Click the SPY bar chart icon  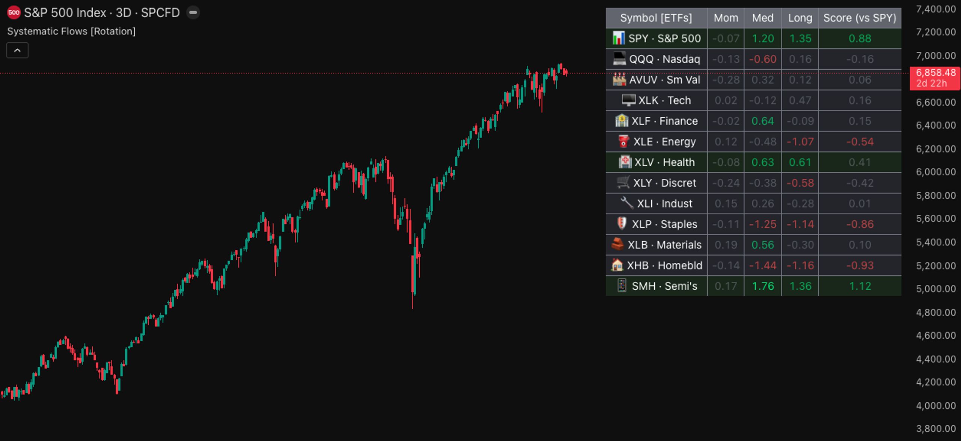coord(619,38)
